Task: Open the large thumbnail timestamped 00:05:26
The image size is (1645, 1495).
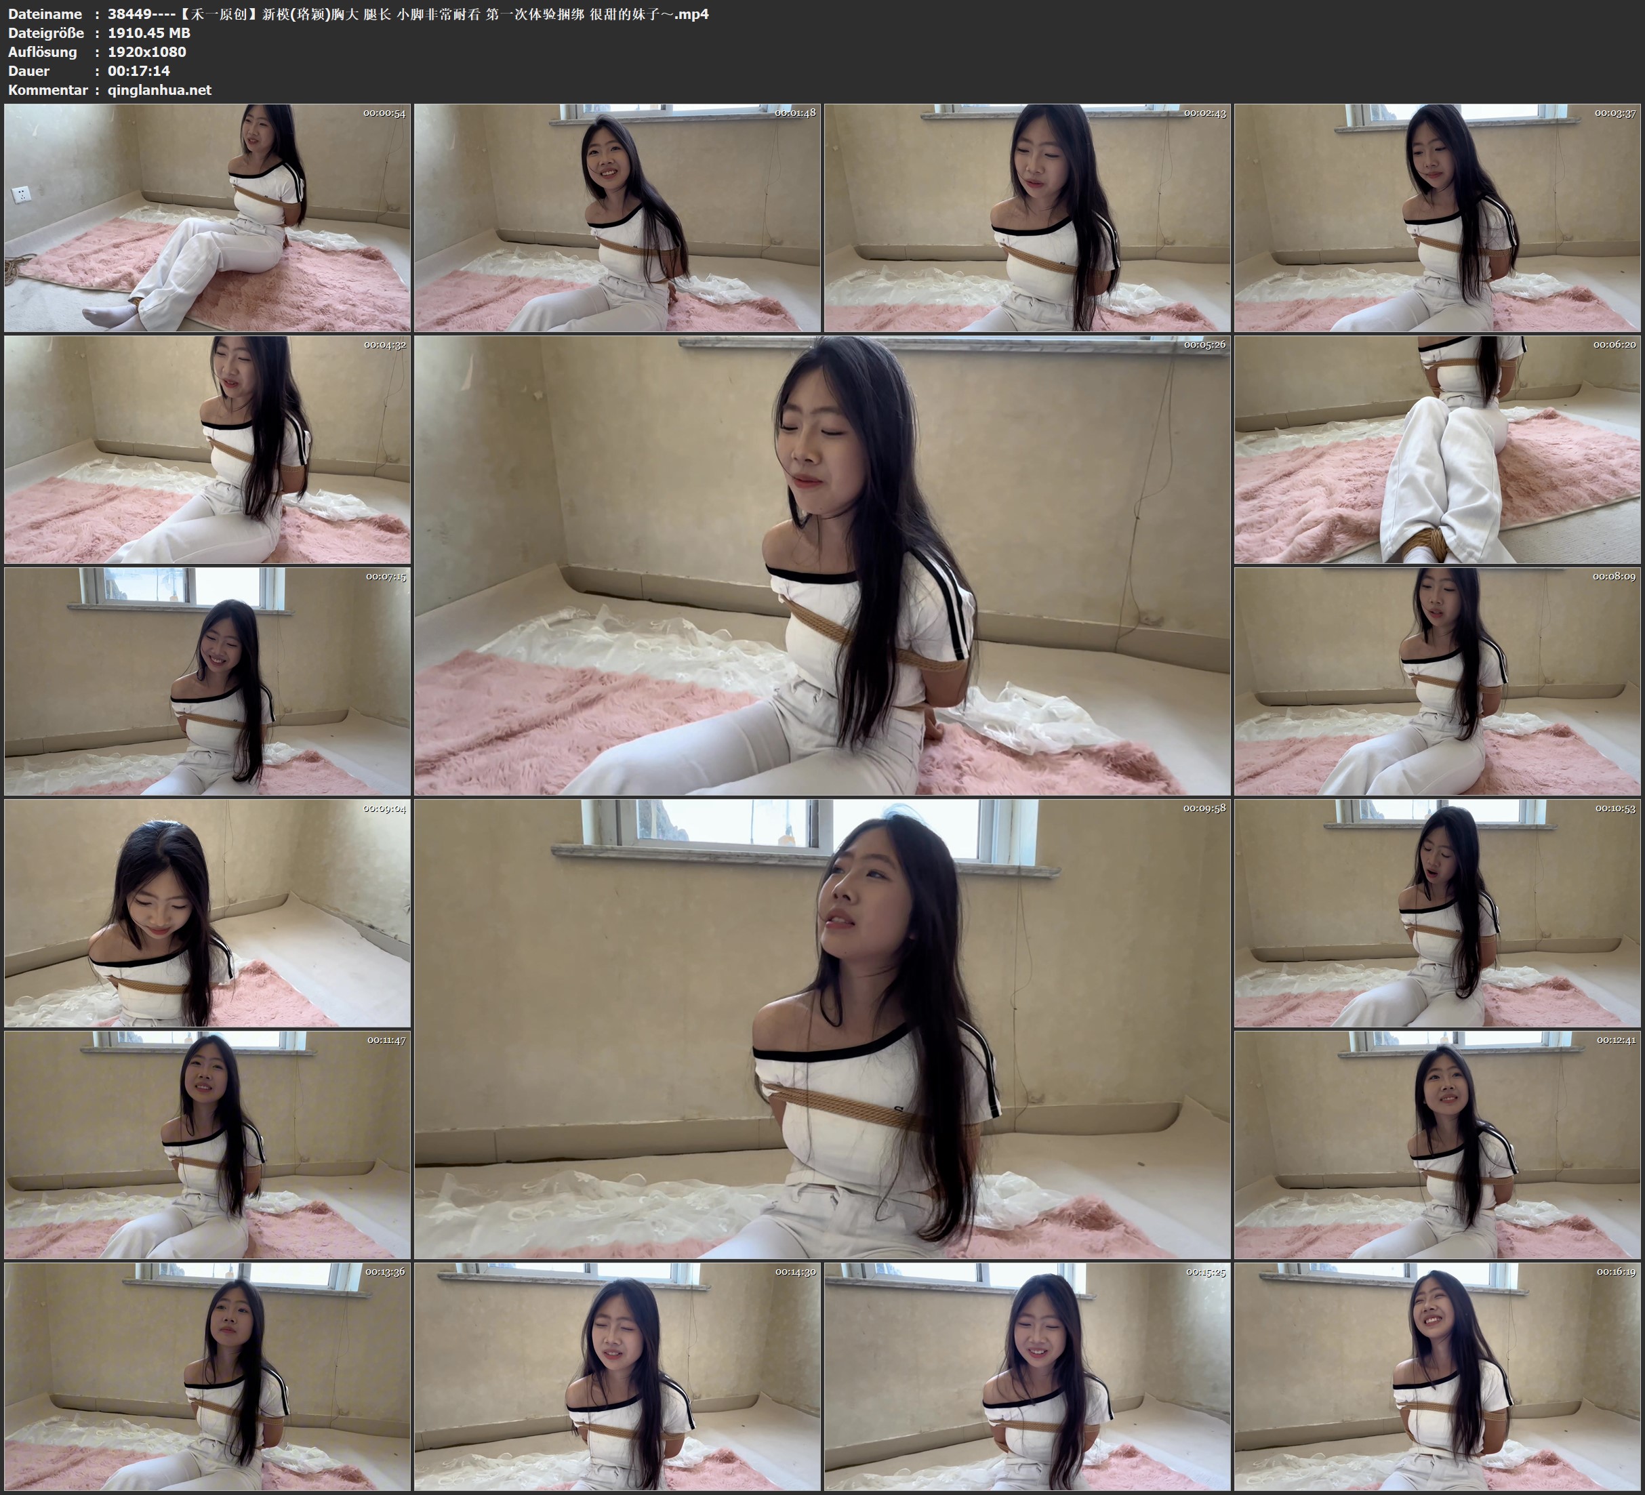Action: [821, 565]
